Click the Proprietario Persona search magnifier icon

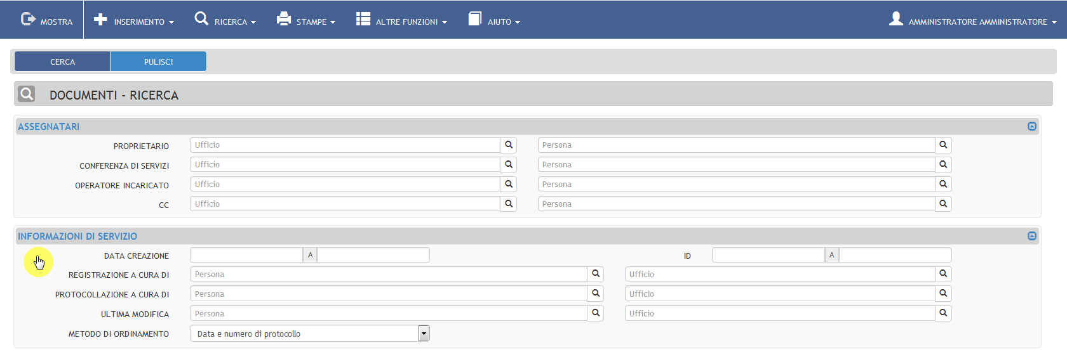point(943,145)
